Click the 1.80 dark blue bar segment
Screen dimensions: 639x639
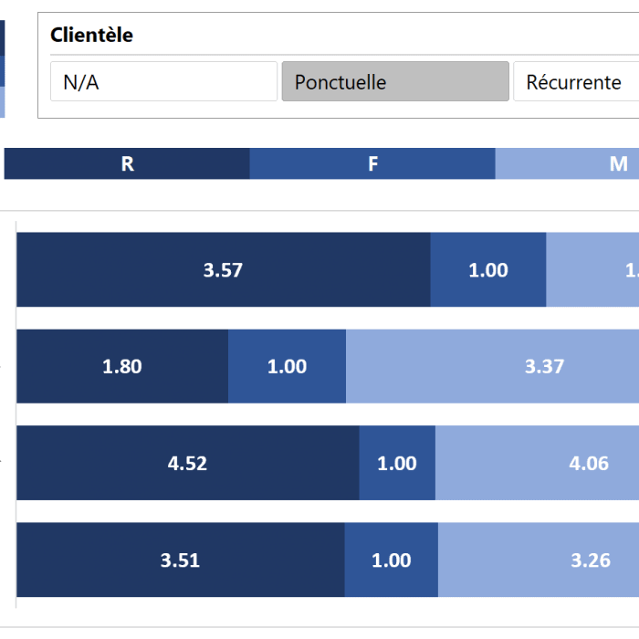click(122, 367)
